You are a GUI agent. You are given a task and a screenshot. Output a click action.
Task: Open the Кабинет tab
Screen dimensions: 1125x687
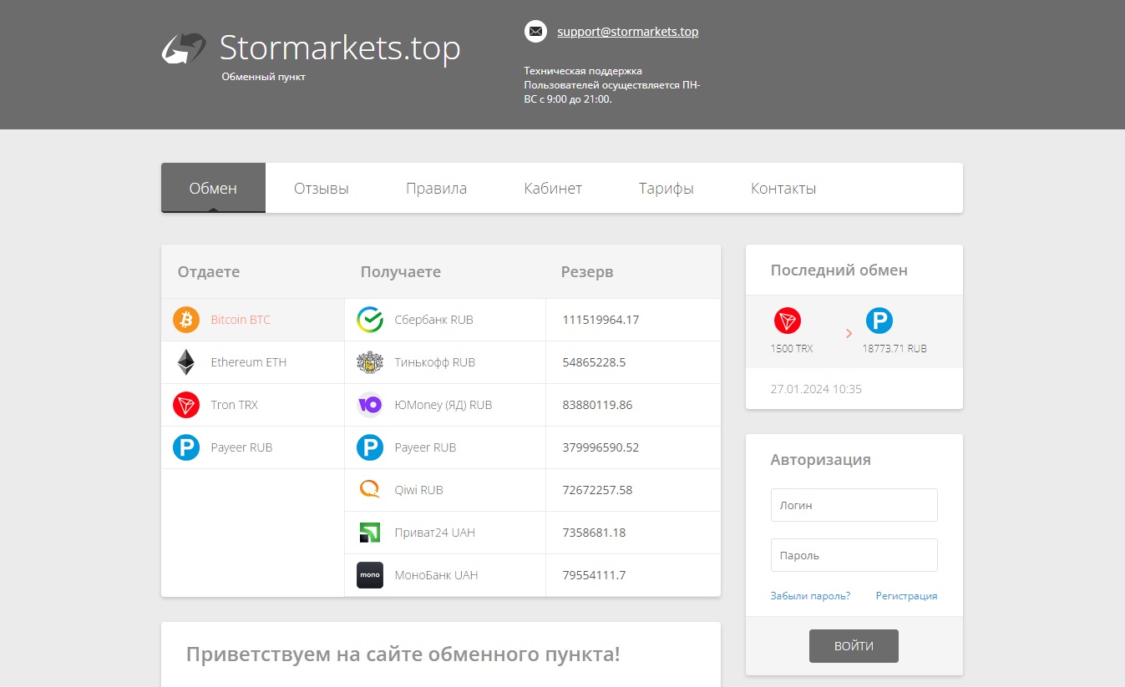pos(553,188)
